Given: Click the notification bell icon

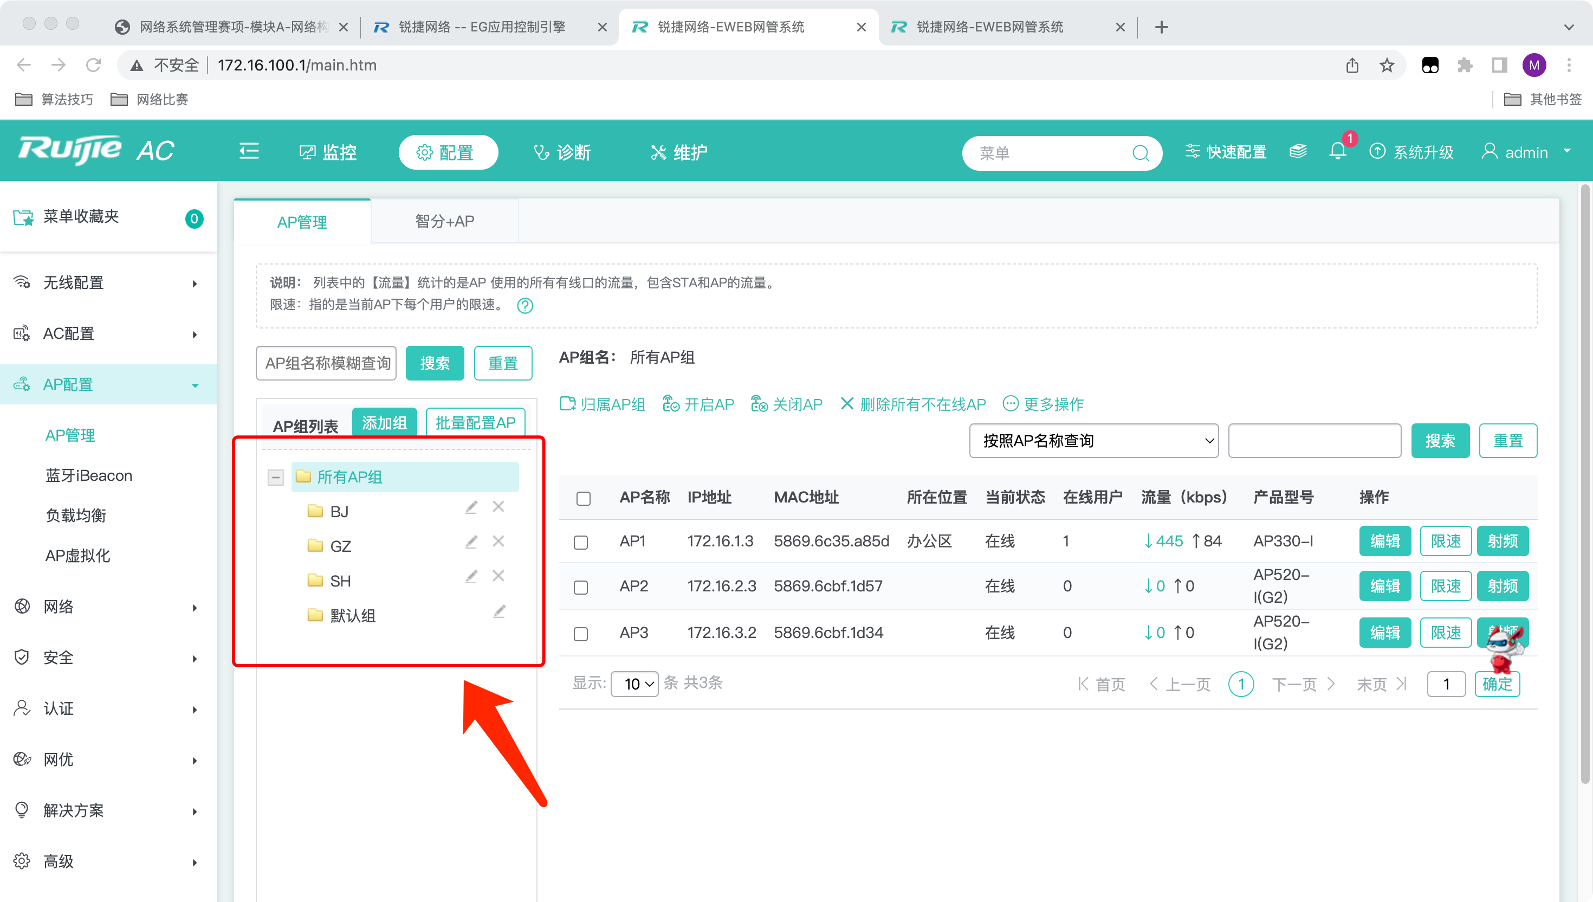Looking at the screenshot, I should click(x=1337, y=151).
